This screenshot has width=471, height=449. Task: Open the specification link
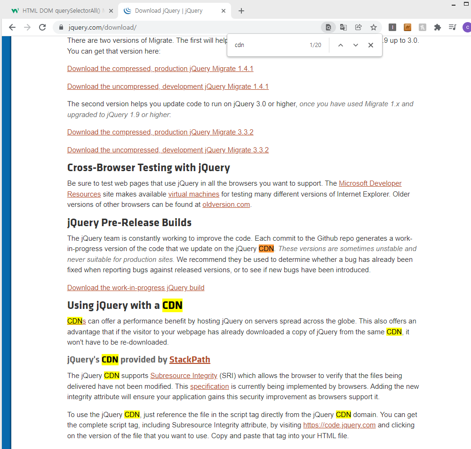[209, 386]
